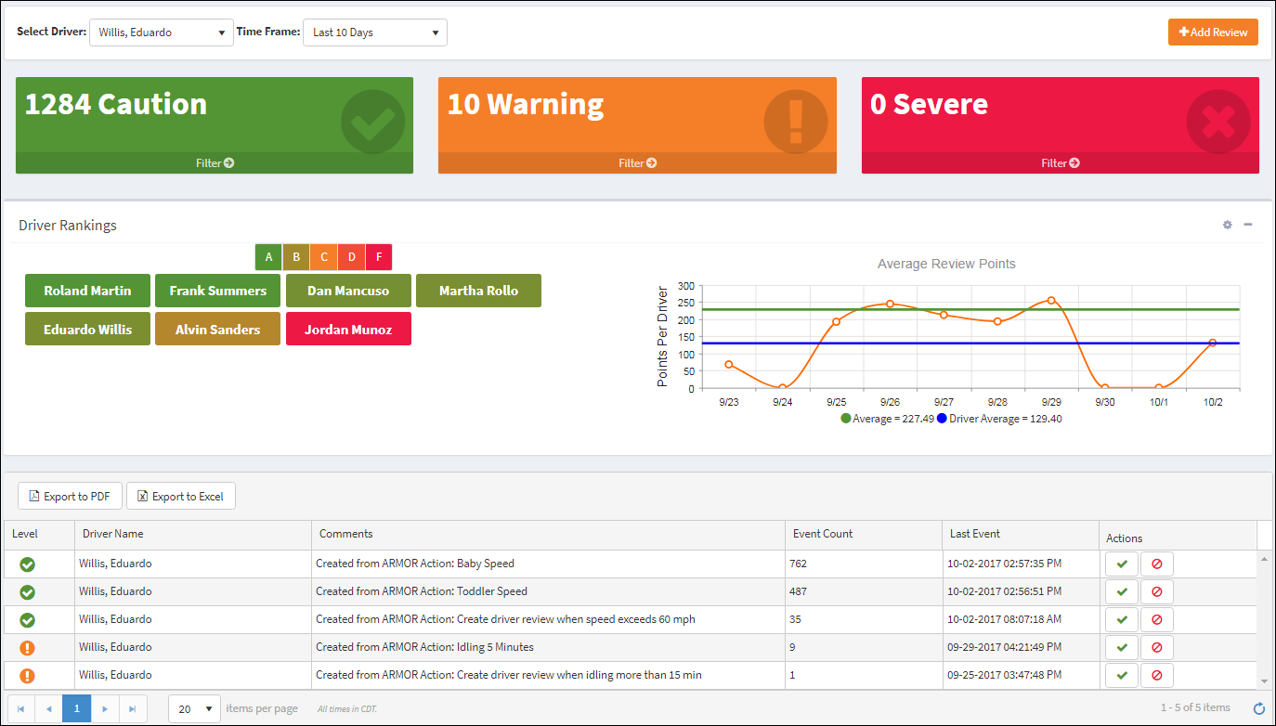Export the table to Excel
Screen dimensions: 1276x726
[x=181, y=496]
